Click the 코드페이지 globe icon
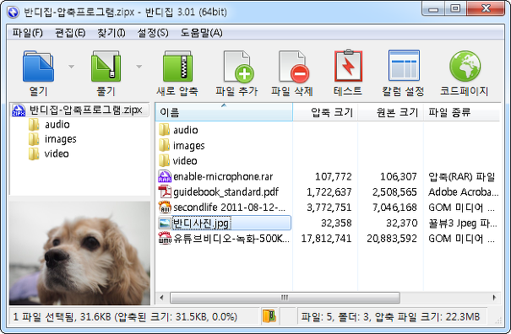511x334 pixels. click(x=465, y=67)
